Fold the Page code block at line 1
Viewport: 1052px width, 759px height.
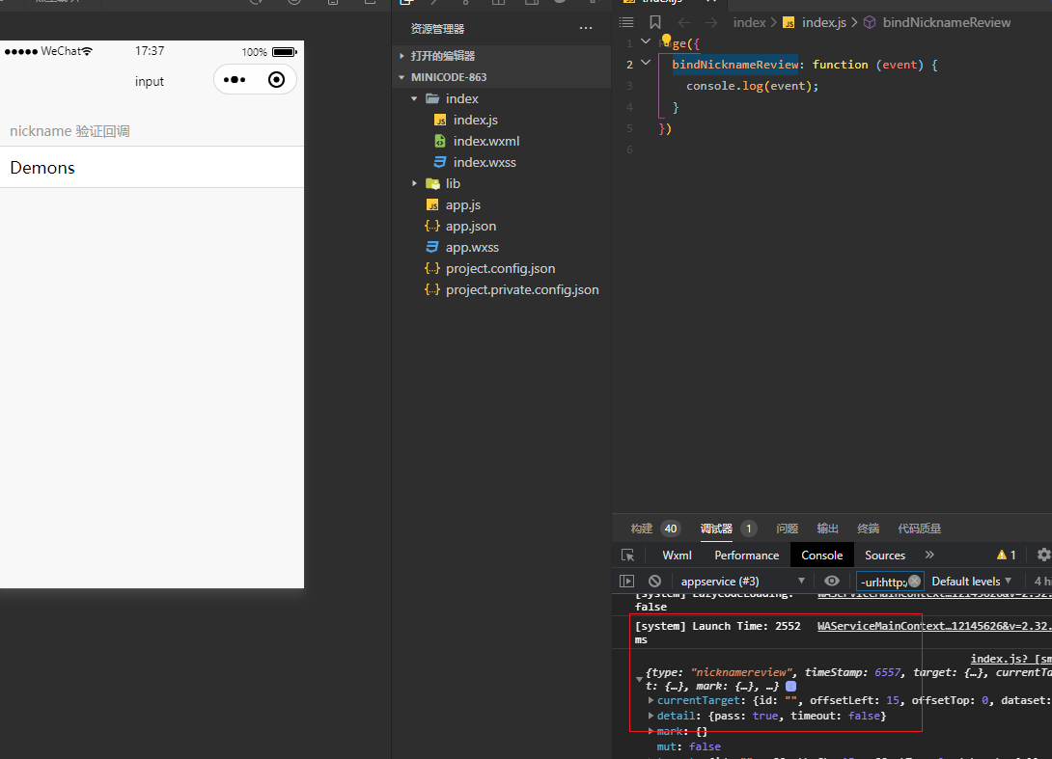pos(646,41)
